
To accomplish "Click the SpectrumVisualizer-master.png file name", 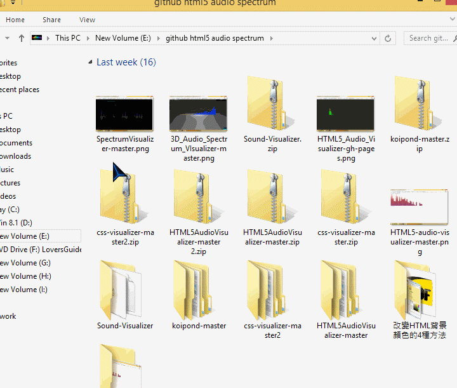I will coord(125,144).
